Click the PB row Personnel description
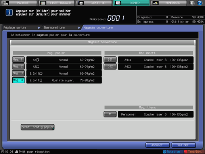This screenshot has width=205, height=154. tap(156, 114)
